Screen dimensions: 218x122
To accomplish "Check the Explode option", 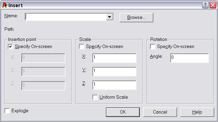I will [7, 111].
